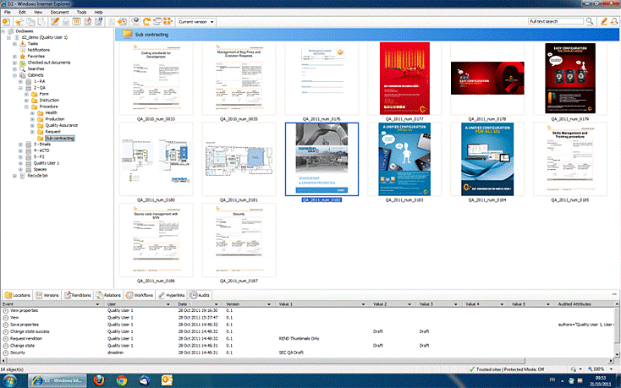Switch to the Versions tab
This screenshot has height=388, width=621.
coord(49,295)
